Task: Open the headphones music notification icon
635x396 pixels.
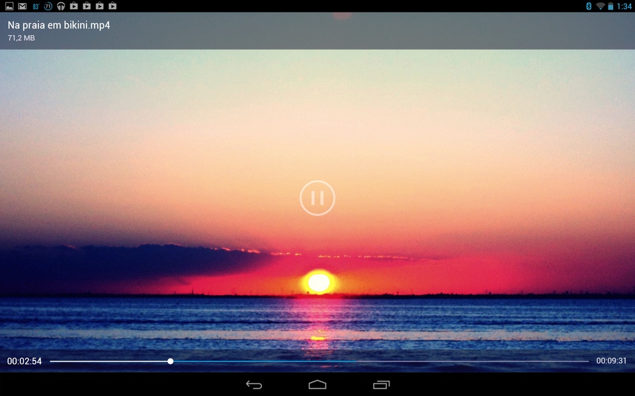Action: pyautogui.click(x=61, y=6)
